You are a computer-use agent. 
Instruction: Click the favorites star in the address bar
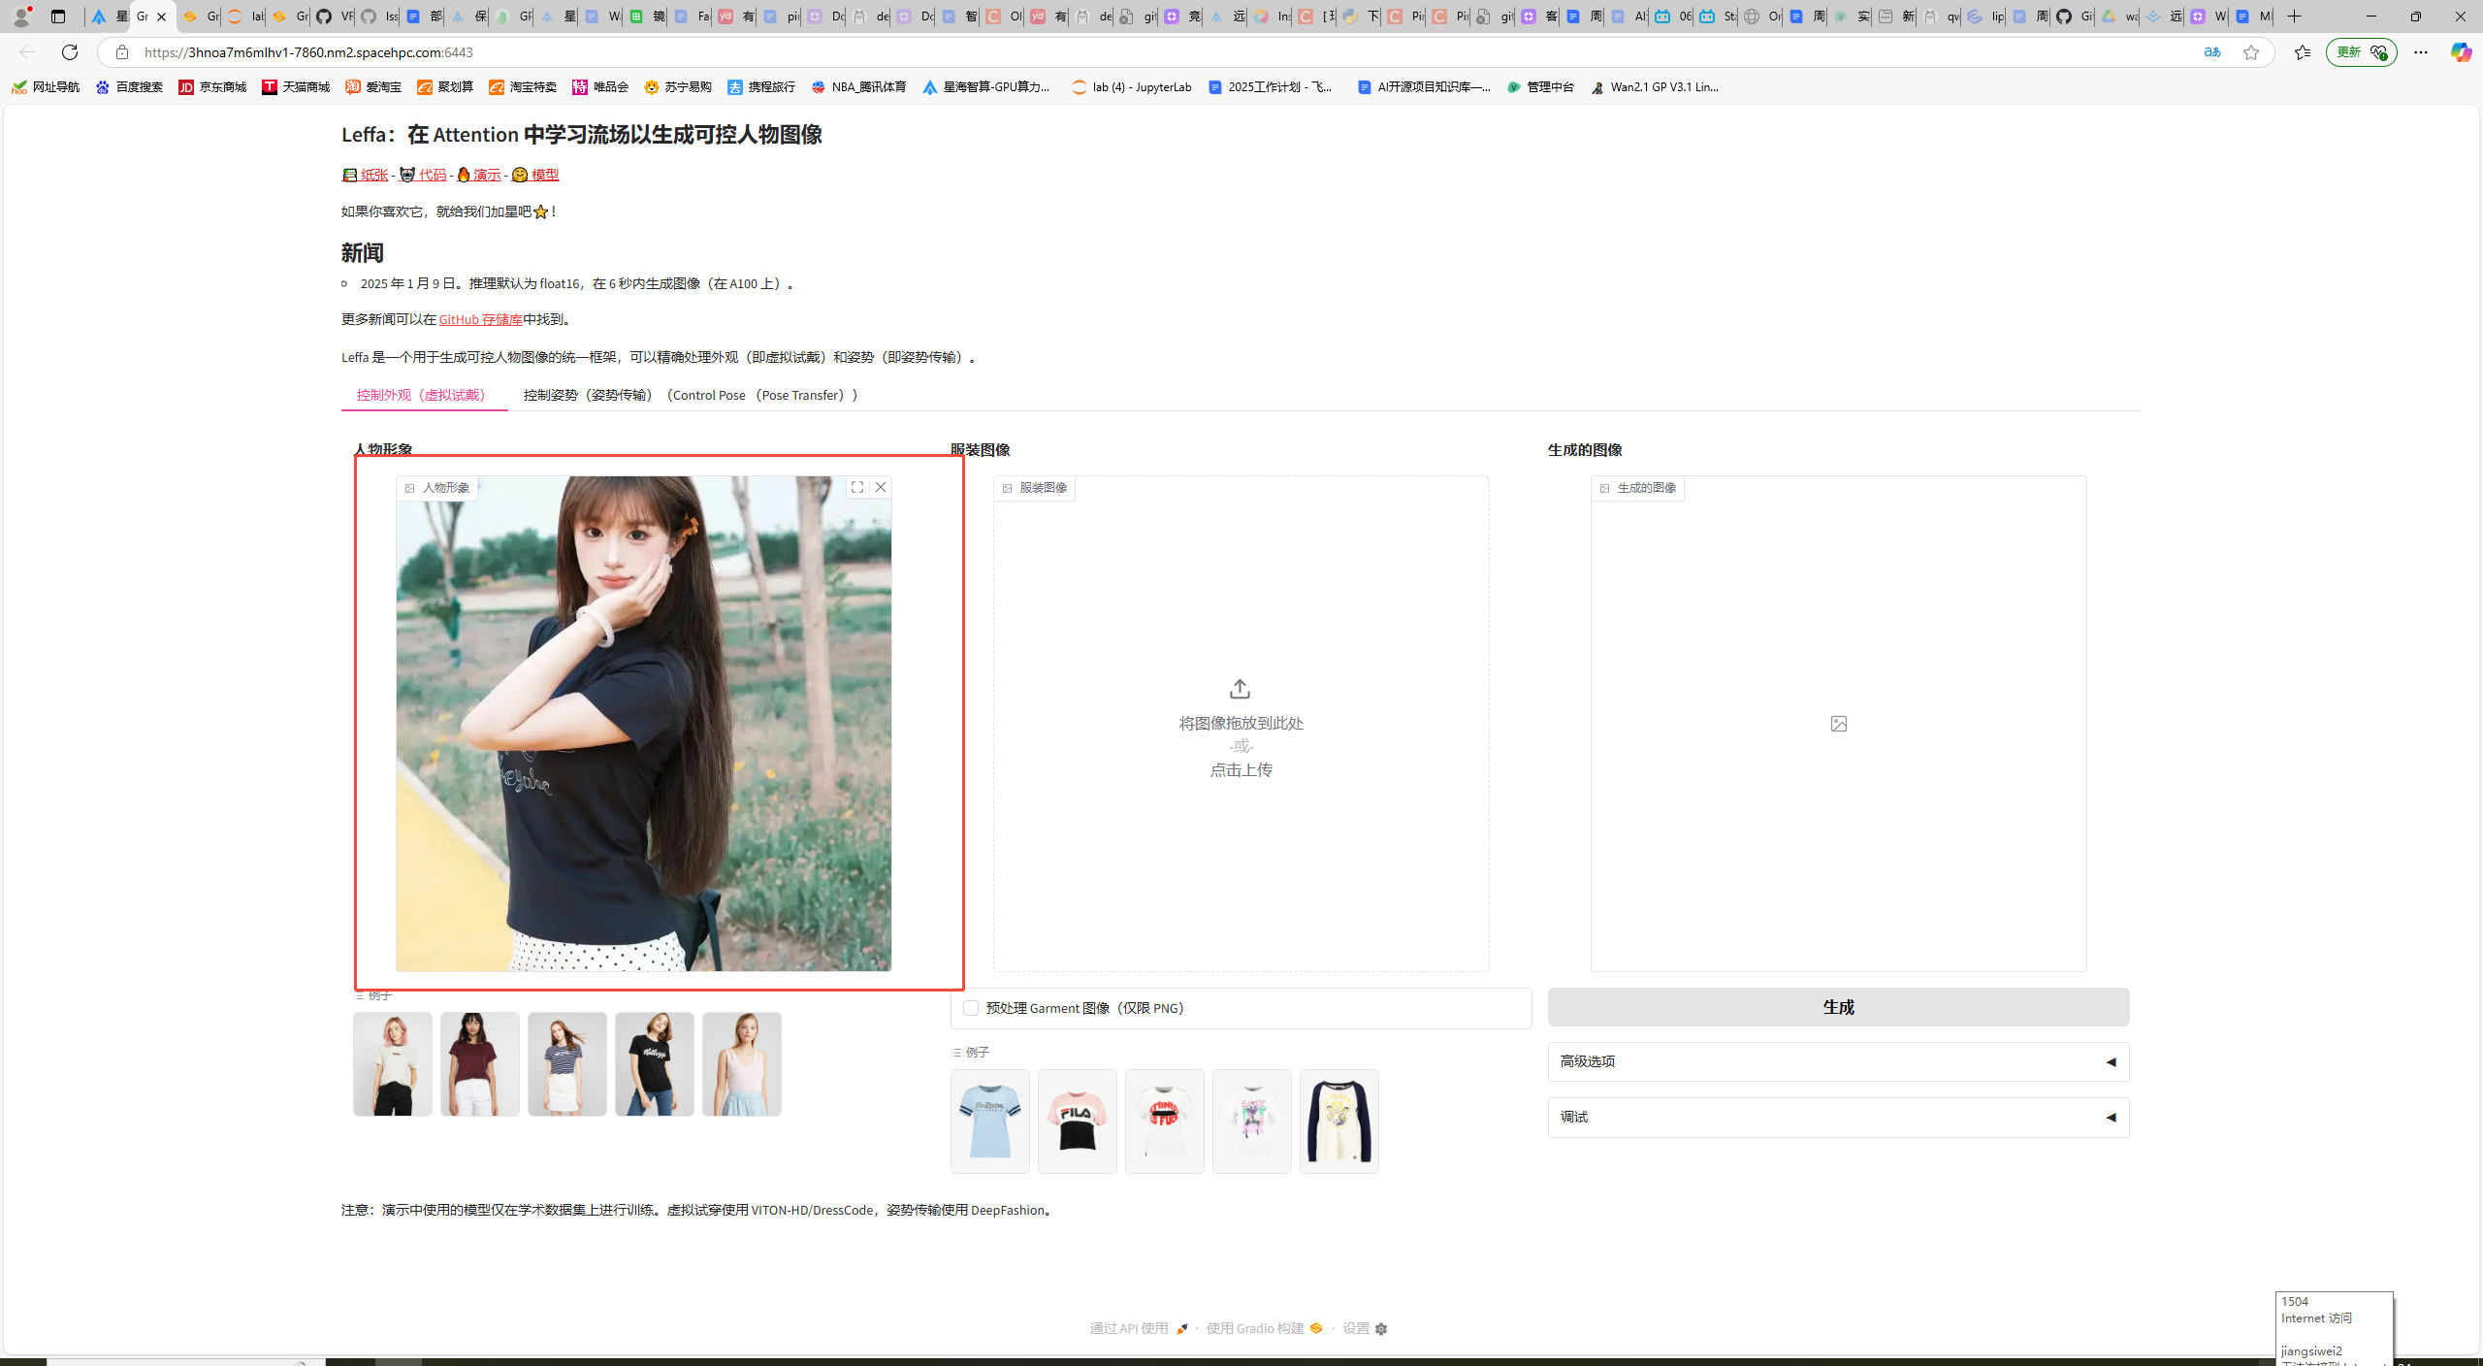[x=2251, y=52]
